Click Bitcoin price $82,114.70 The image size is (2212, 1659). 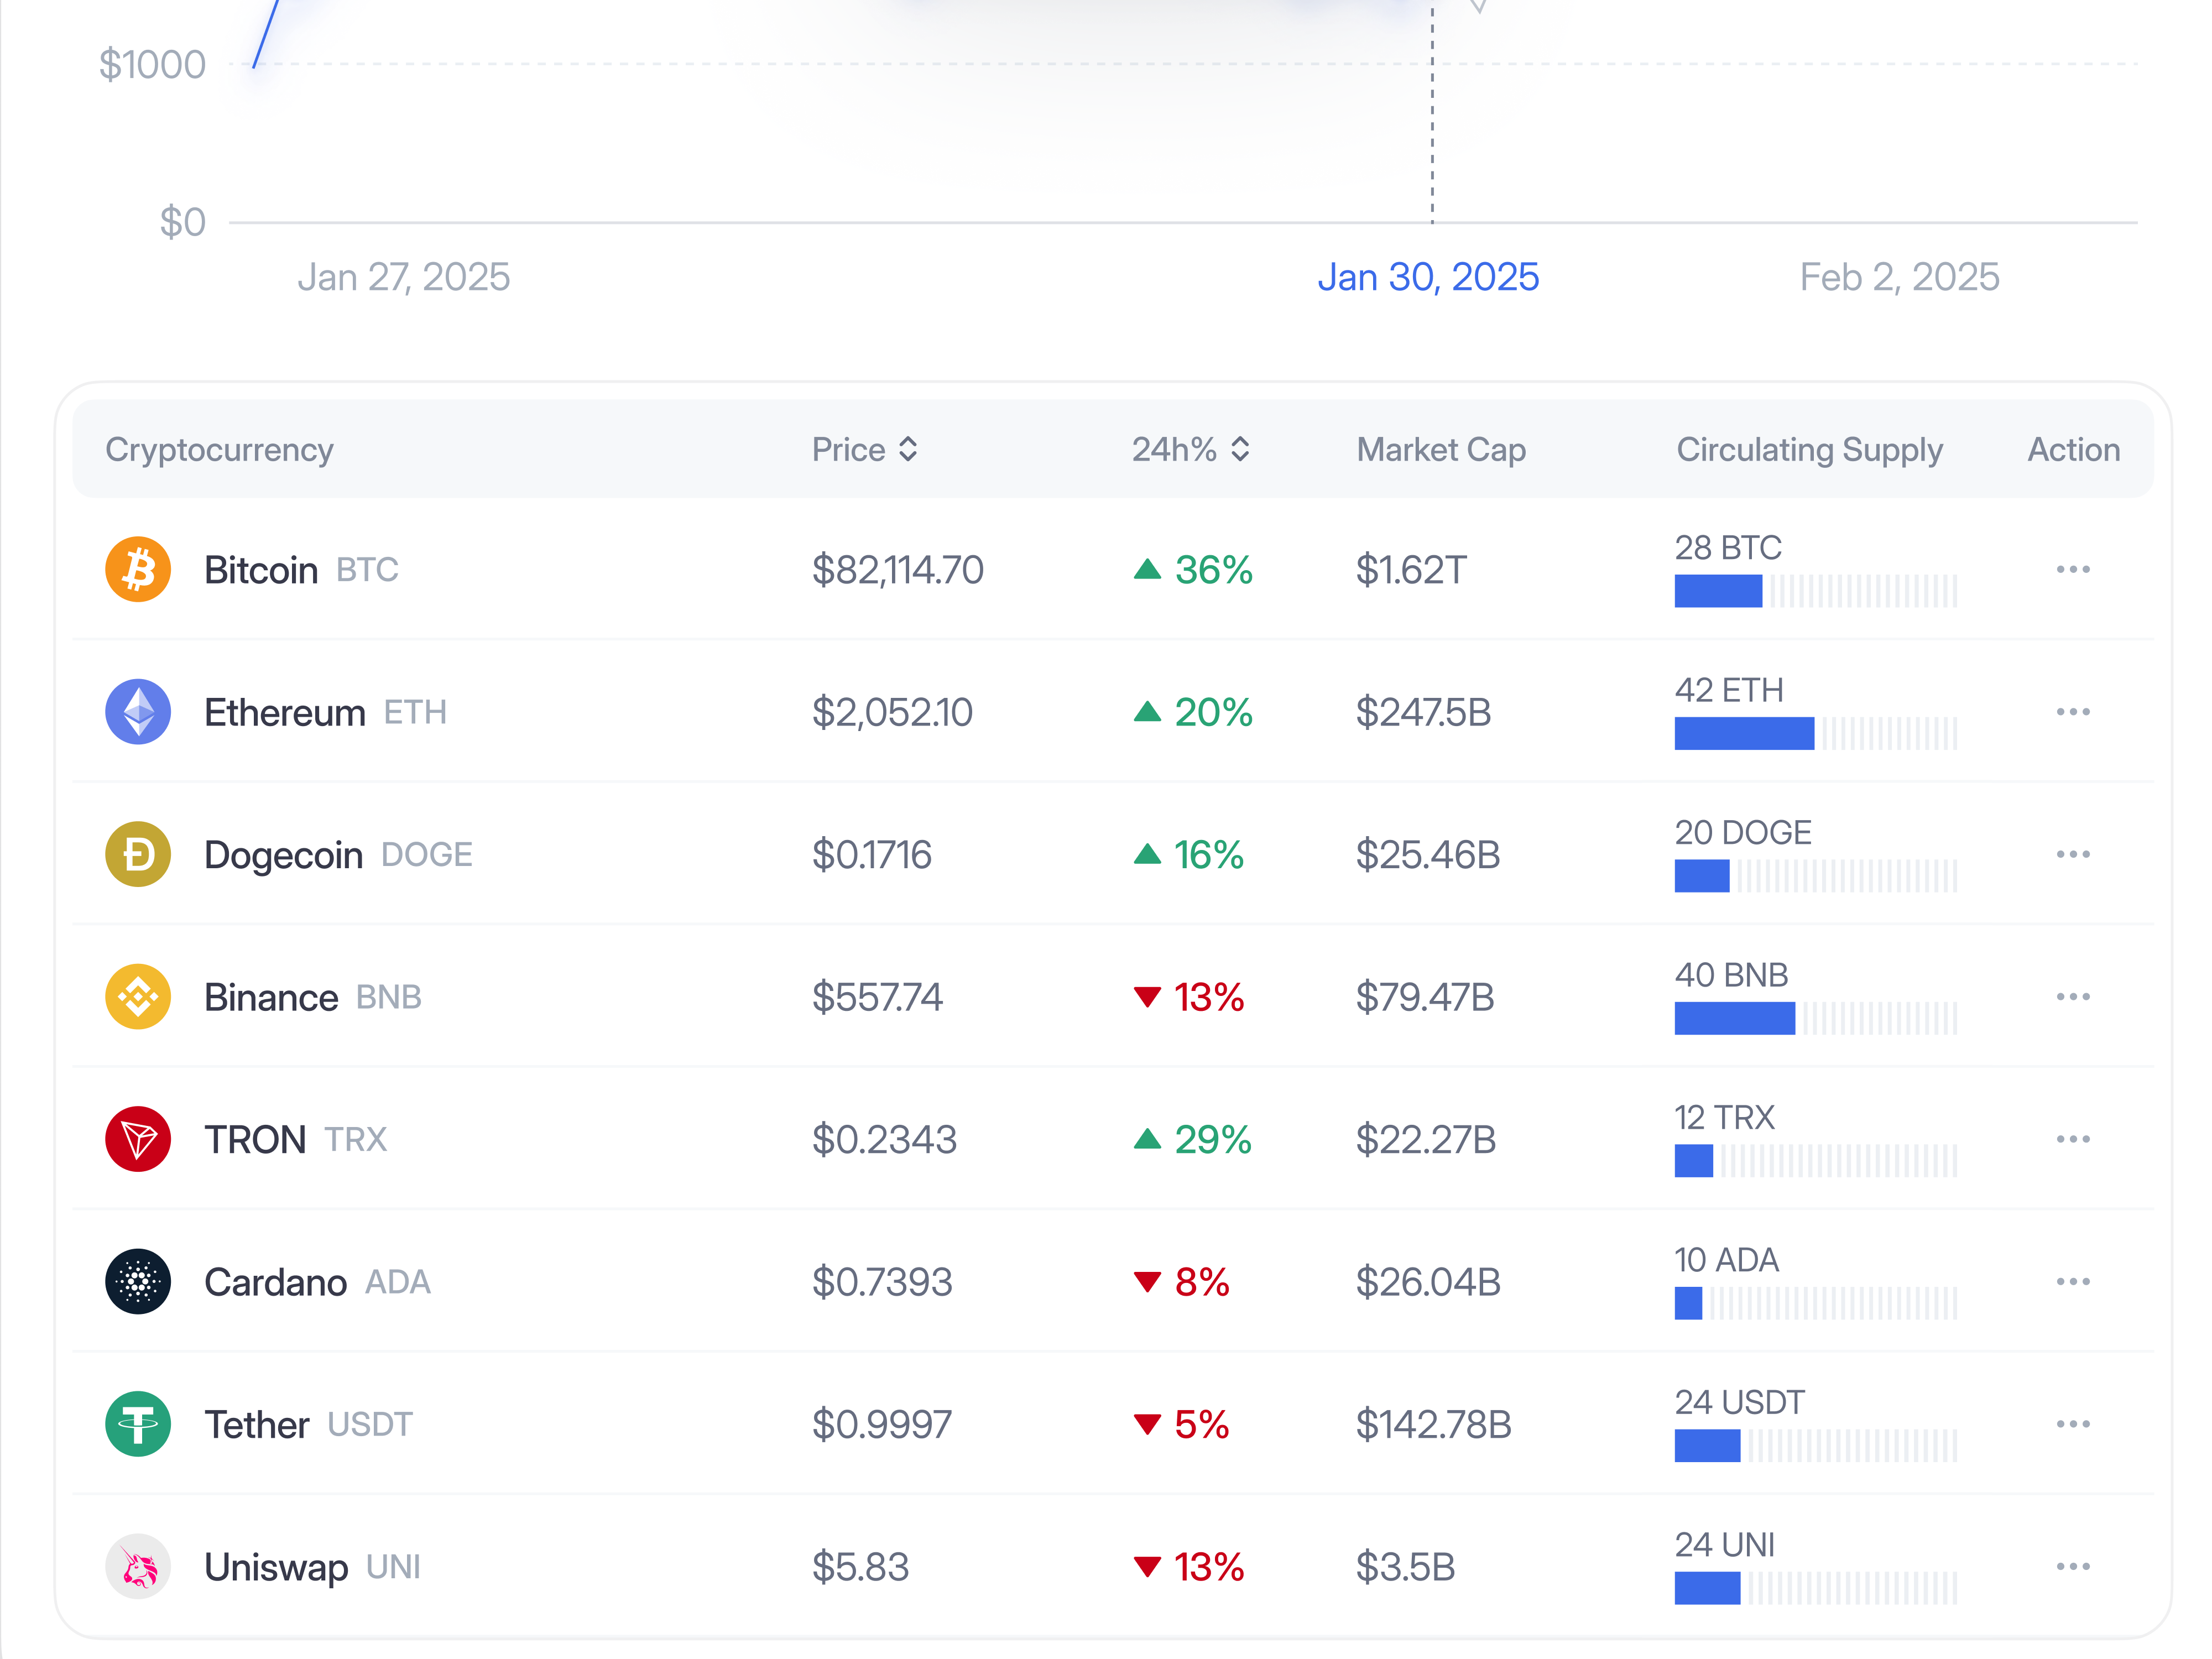(898, 570)
